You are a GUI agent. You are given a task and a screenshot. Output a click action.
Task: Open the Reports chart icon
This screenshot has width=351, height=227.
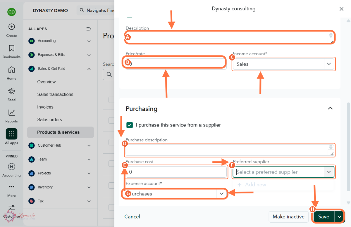tap(11, 112)
